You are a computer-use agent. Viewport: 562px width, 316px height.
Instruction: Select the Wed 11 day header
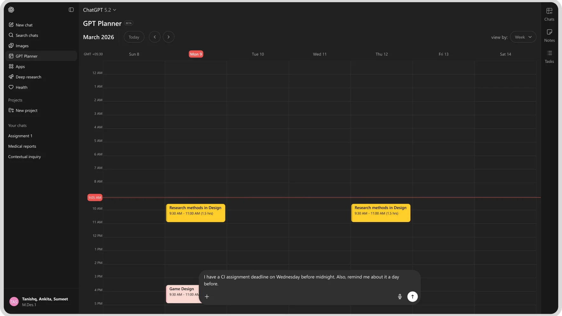(319, 54)
